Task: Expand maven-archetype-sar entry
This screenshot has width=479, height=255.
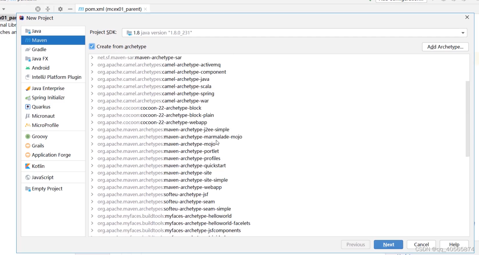Action: coord(92,57)
